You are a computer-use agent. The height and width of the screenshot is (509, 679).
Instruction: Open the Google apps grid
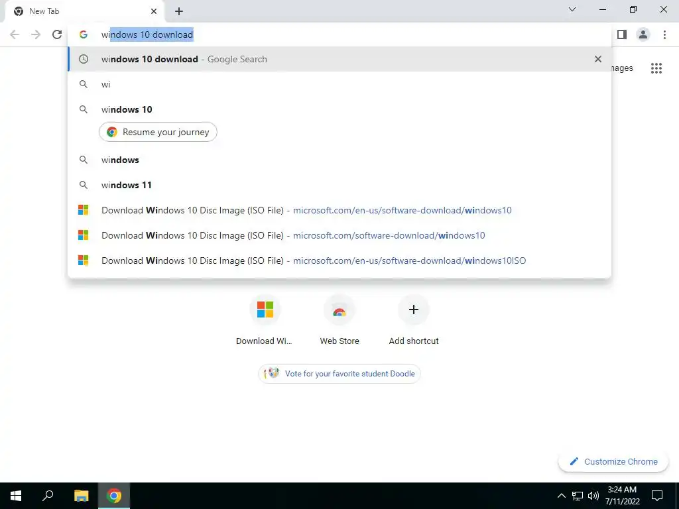(656, 68)
